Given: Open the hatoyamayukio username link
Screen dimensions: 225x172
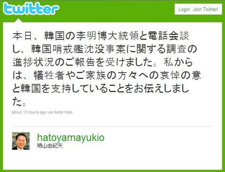Looking at the screenshot, I should pos(71,137).
